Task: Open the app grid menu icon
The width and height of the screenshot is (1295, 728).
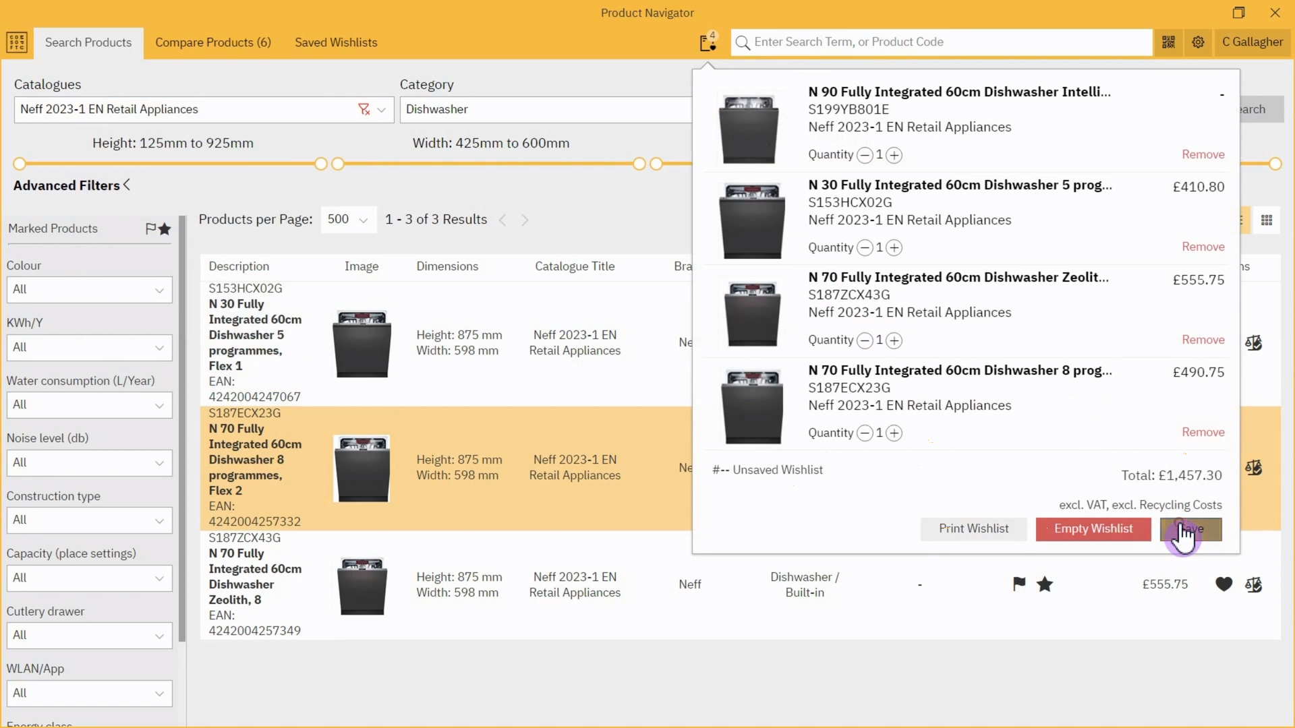Action: point(17,42)
